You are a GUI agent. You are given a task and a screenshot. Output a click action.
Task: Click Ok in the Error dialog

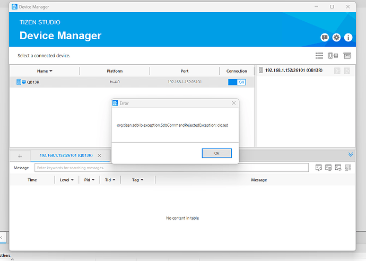(216, 153)
